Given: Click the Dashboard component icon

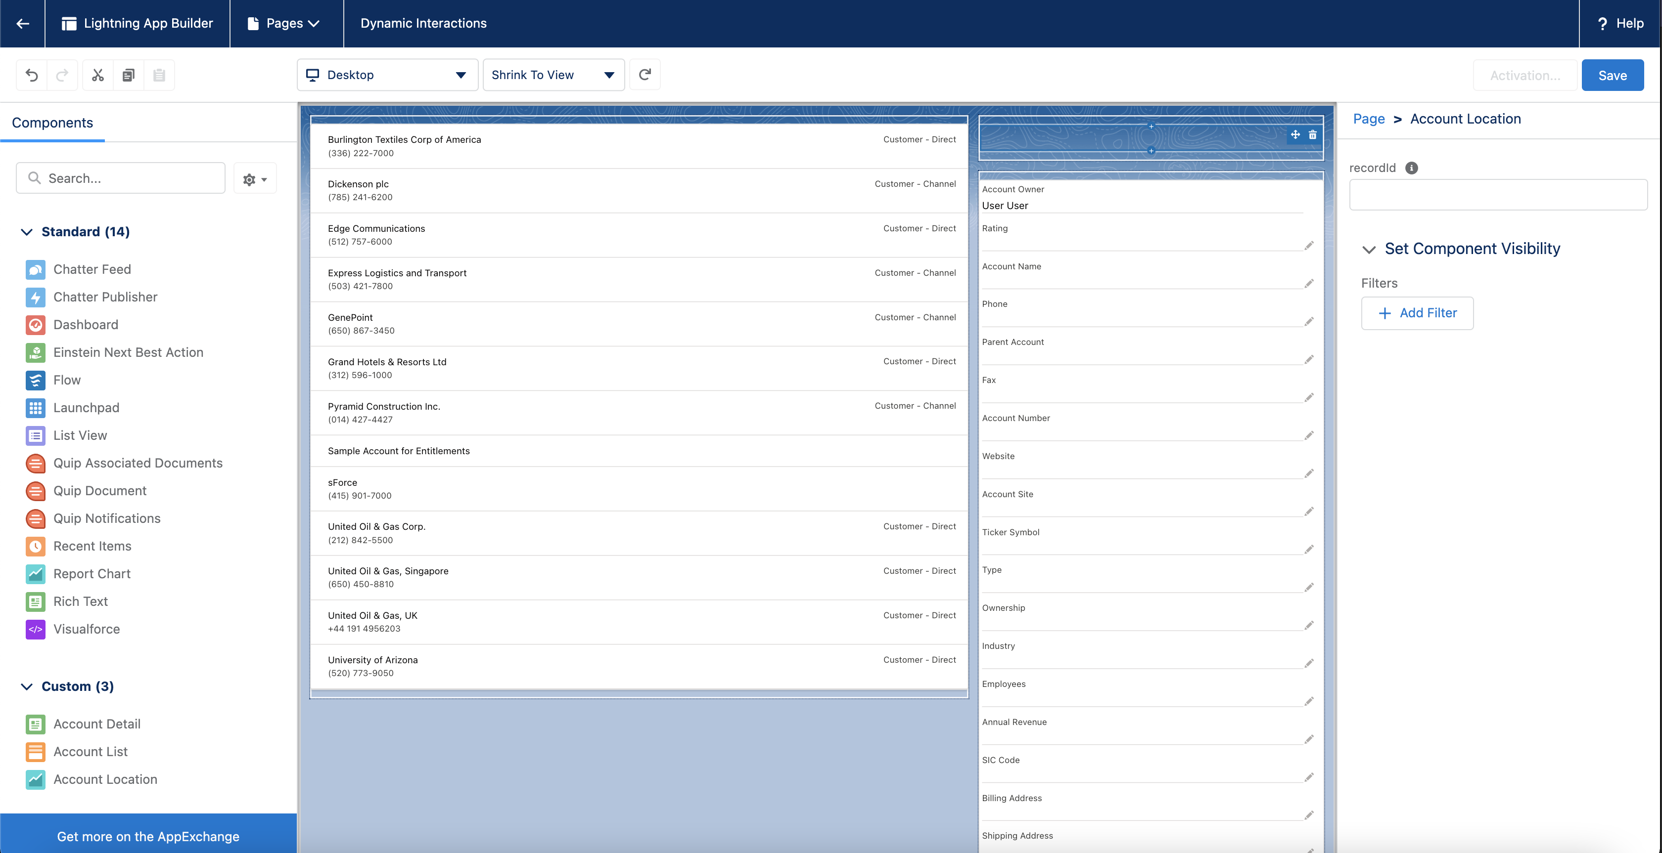Looking at the screenshot, I should 36,325.
